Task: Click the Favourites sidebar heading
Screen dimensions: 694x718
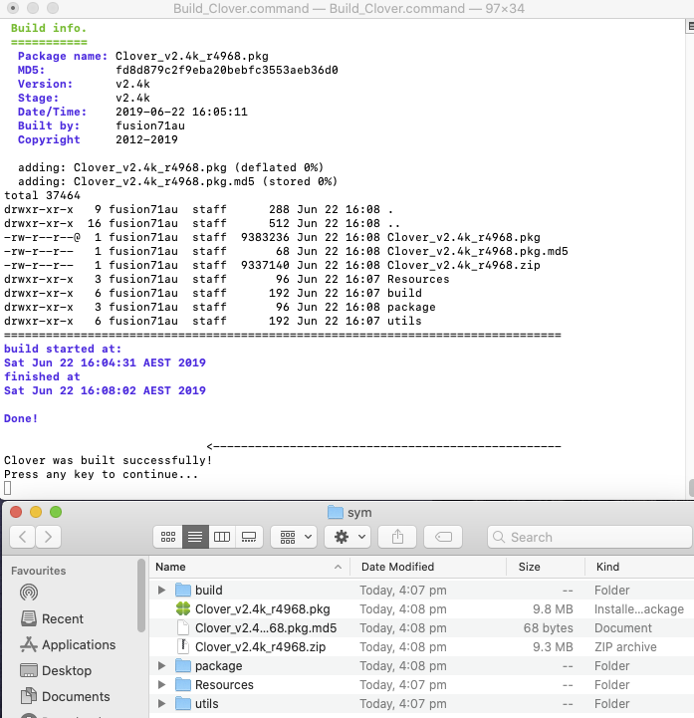Action: [39, 571]
